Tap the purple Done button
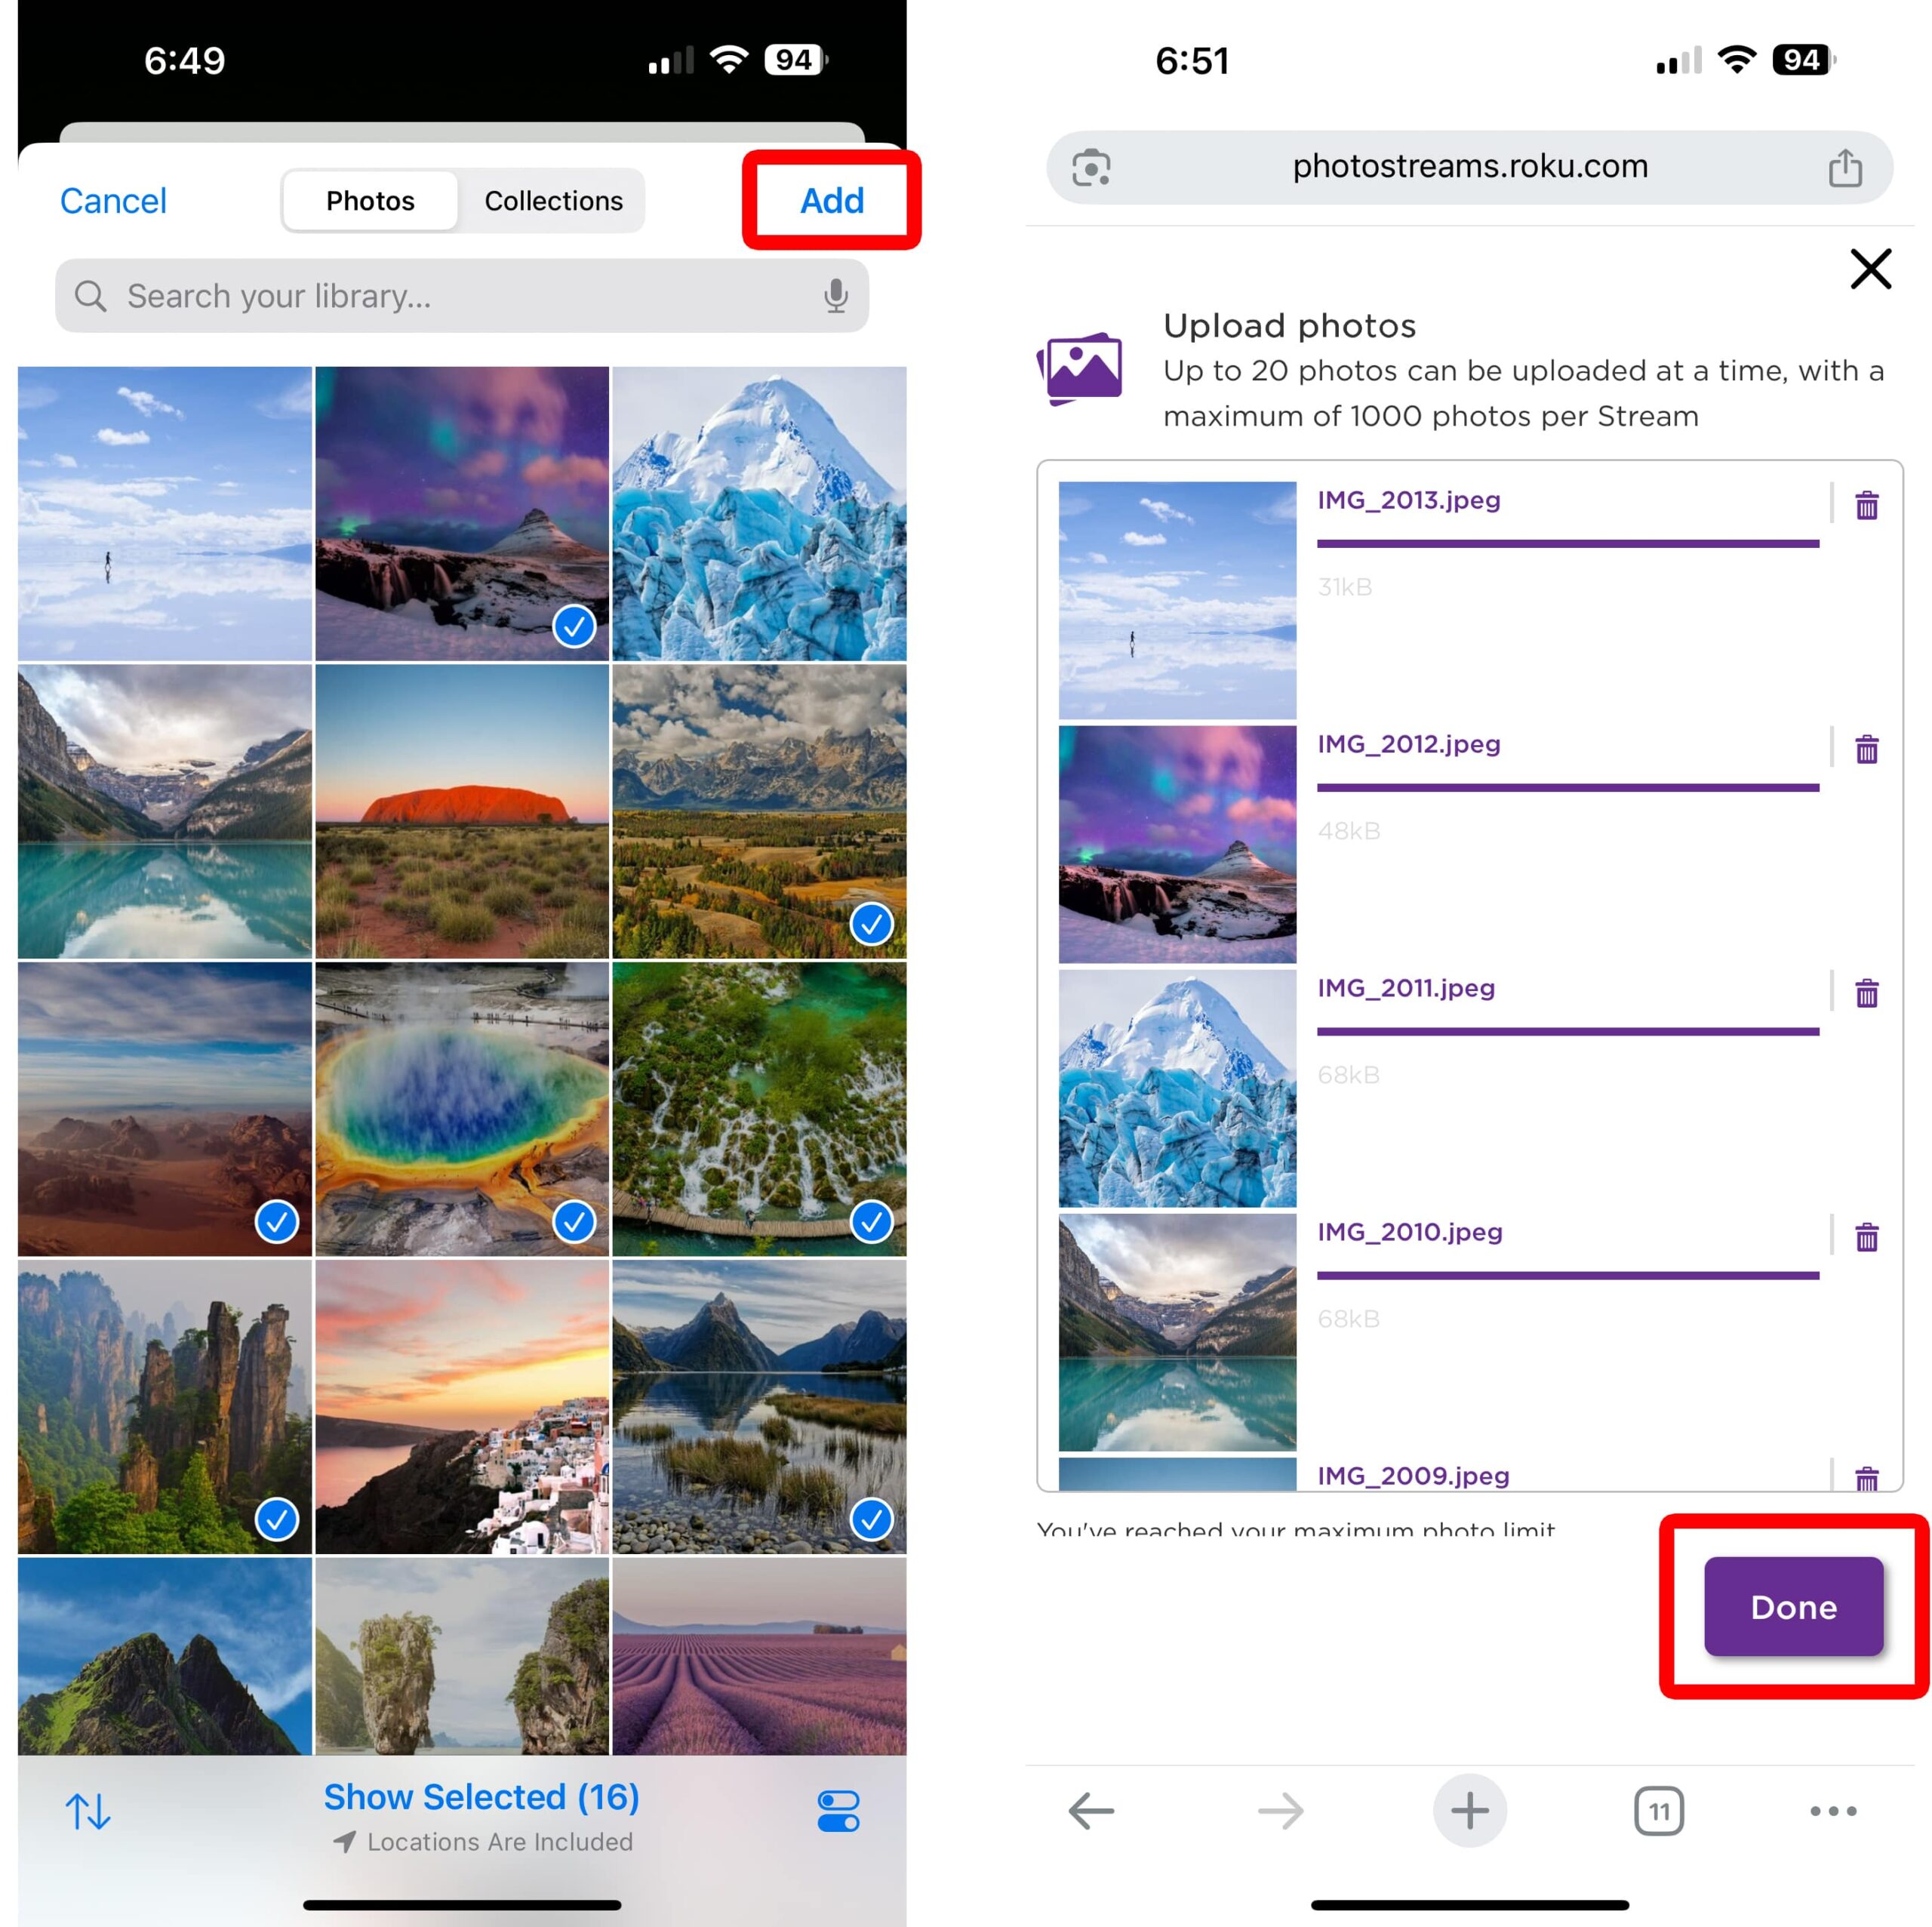The image size is (1932, 1927). [1792, 1607]
